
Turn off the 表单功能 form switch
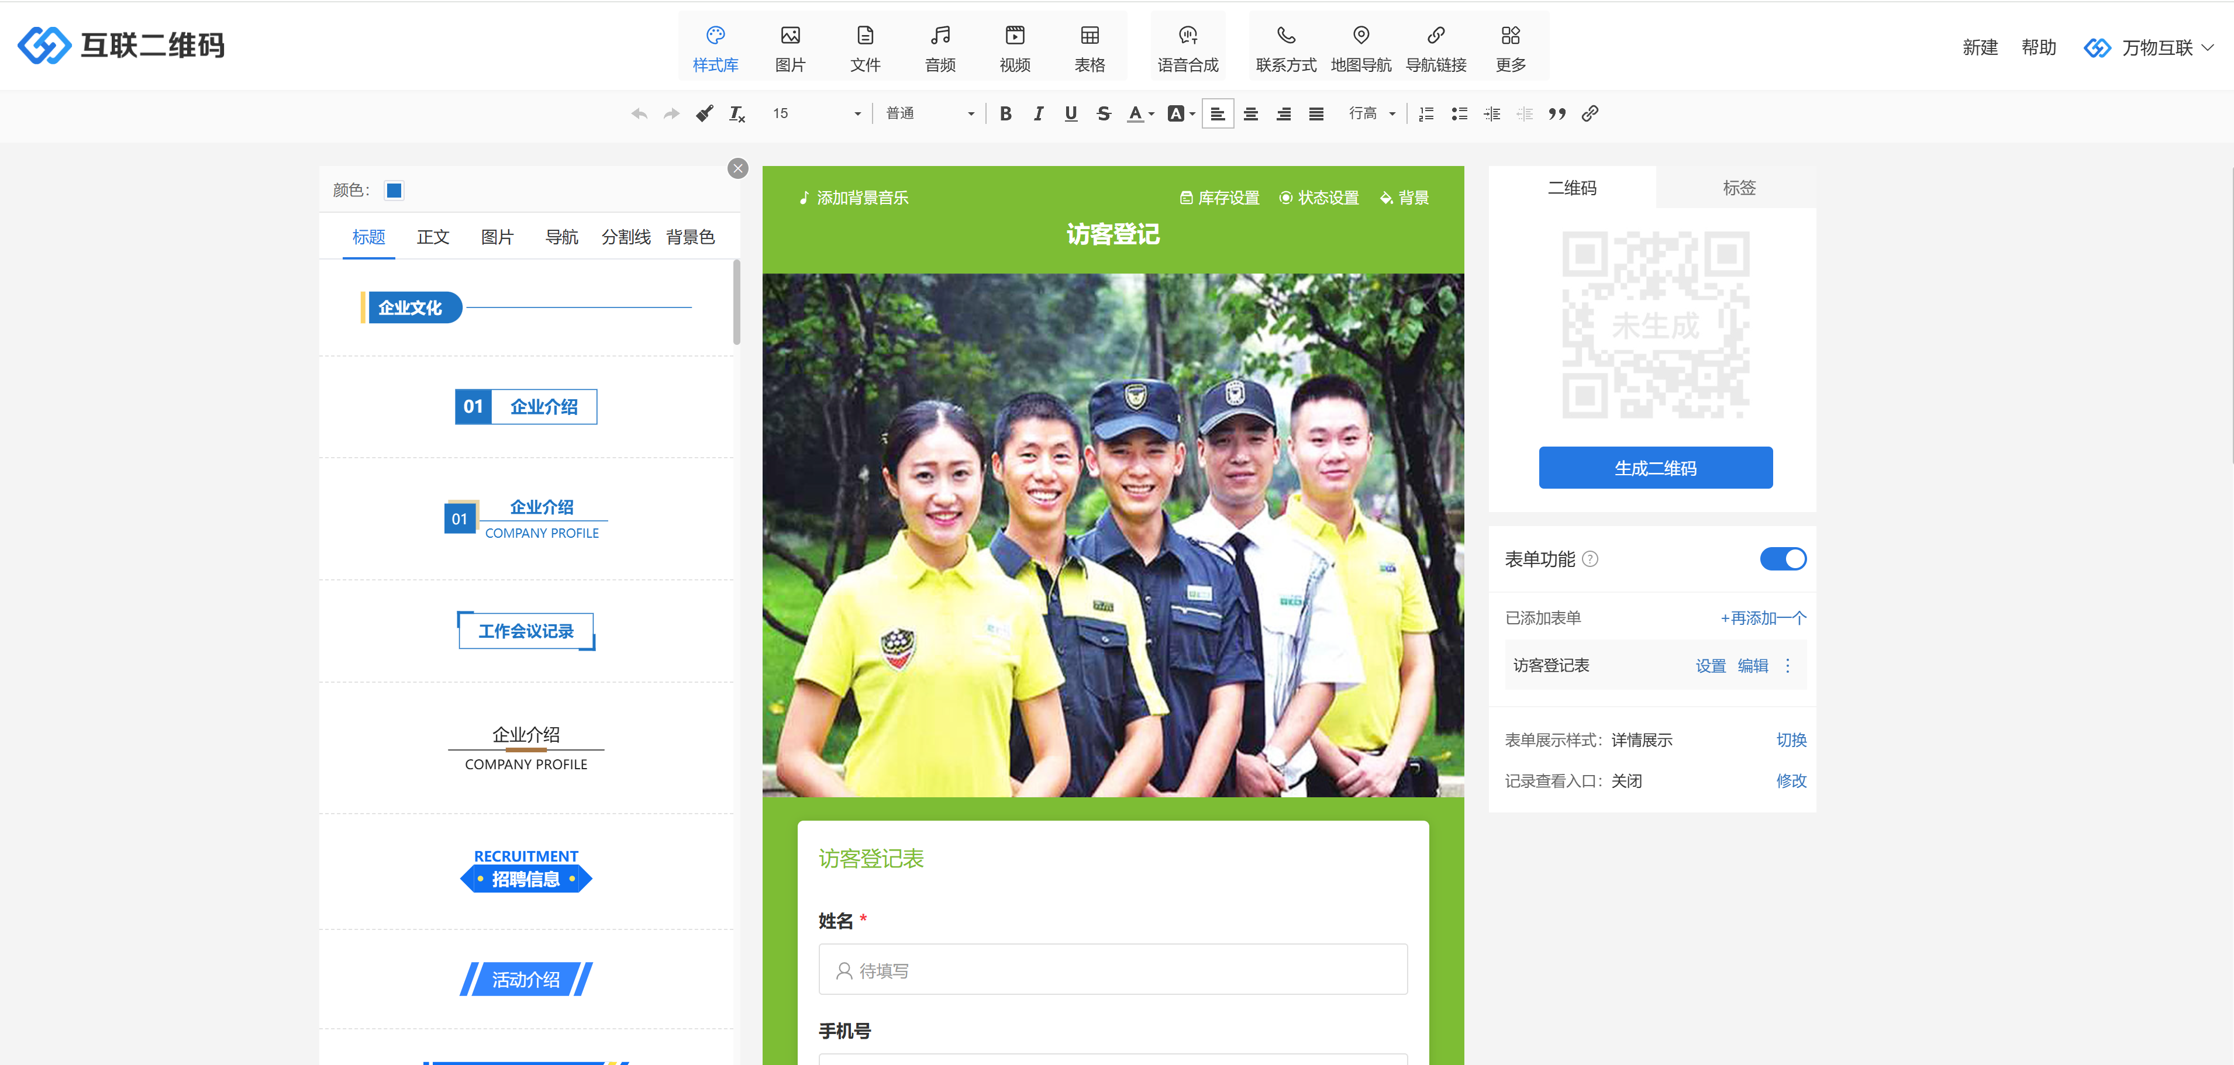pyautogui.click(x=1782, y=559)
